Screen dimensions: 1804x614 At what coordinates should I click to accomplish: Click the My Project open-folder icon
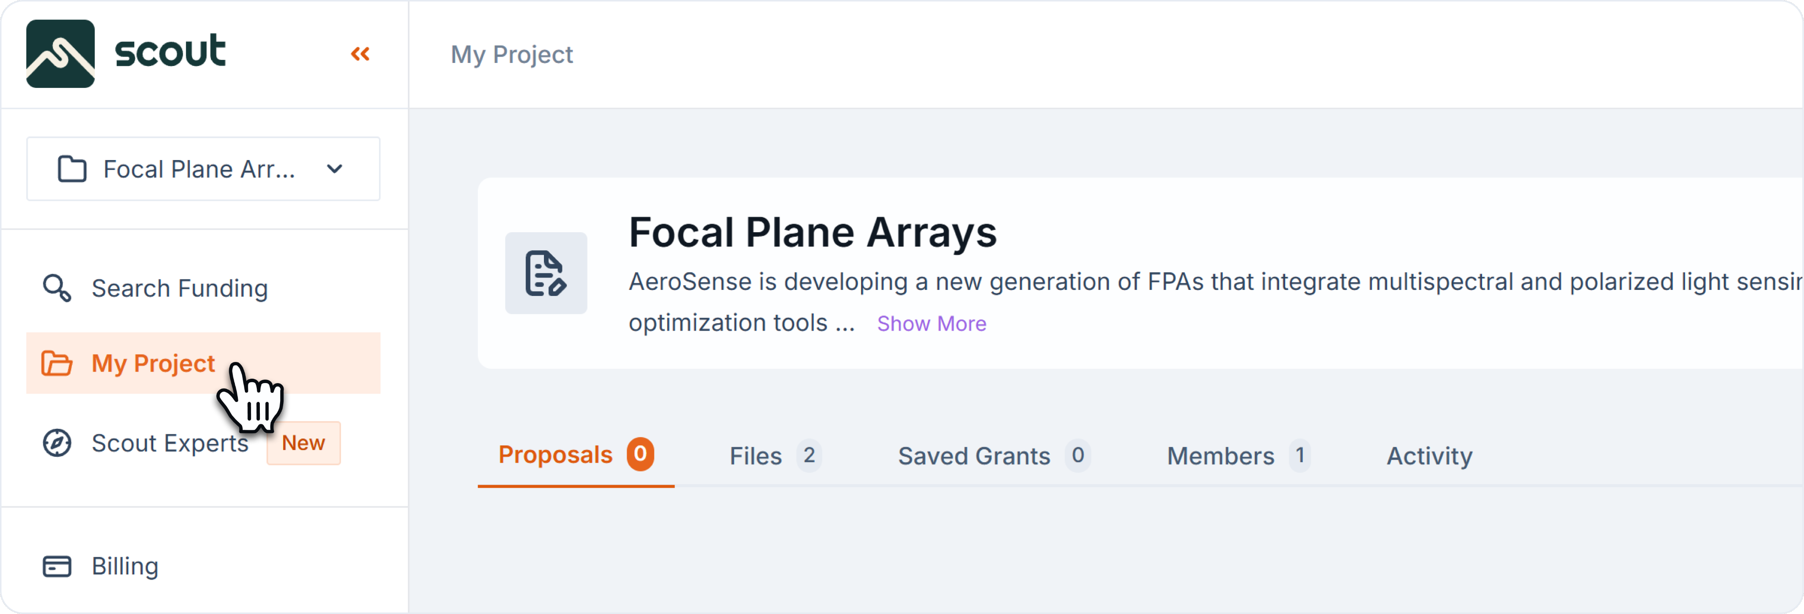coord(57,364)
